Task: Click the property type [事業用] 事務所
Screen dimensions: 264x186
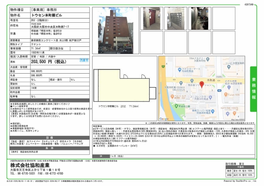Action: click(44, 10)
